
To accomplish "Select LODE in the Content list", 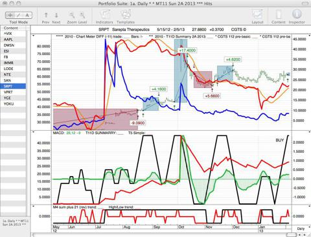I will coord(13,69).
